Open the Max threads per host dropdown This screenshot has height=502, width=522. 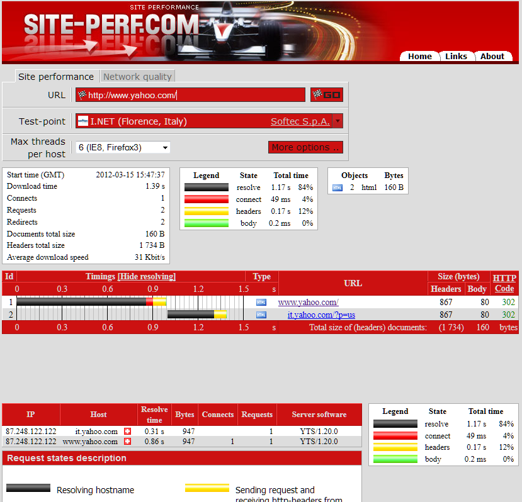[x=123, y=147]
